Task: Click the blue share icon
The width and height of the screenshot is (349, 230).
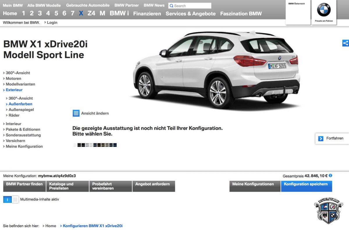Action: pyautogui.click(x=346, y=43)
